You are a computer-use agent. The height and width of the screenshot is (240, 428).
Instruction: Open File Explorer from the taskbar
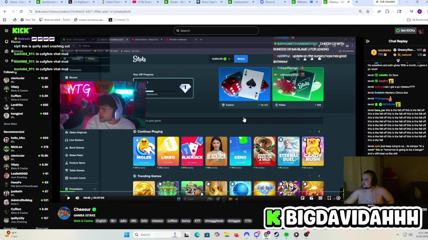227,235
